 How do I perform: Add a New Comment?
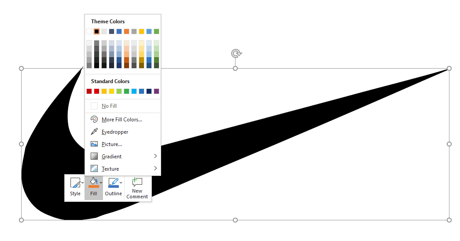137,188
